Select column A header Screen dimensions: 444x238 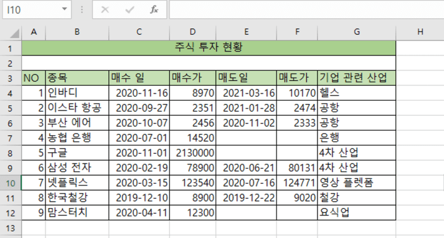click(34, 32)
